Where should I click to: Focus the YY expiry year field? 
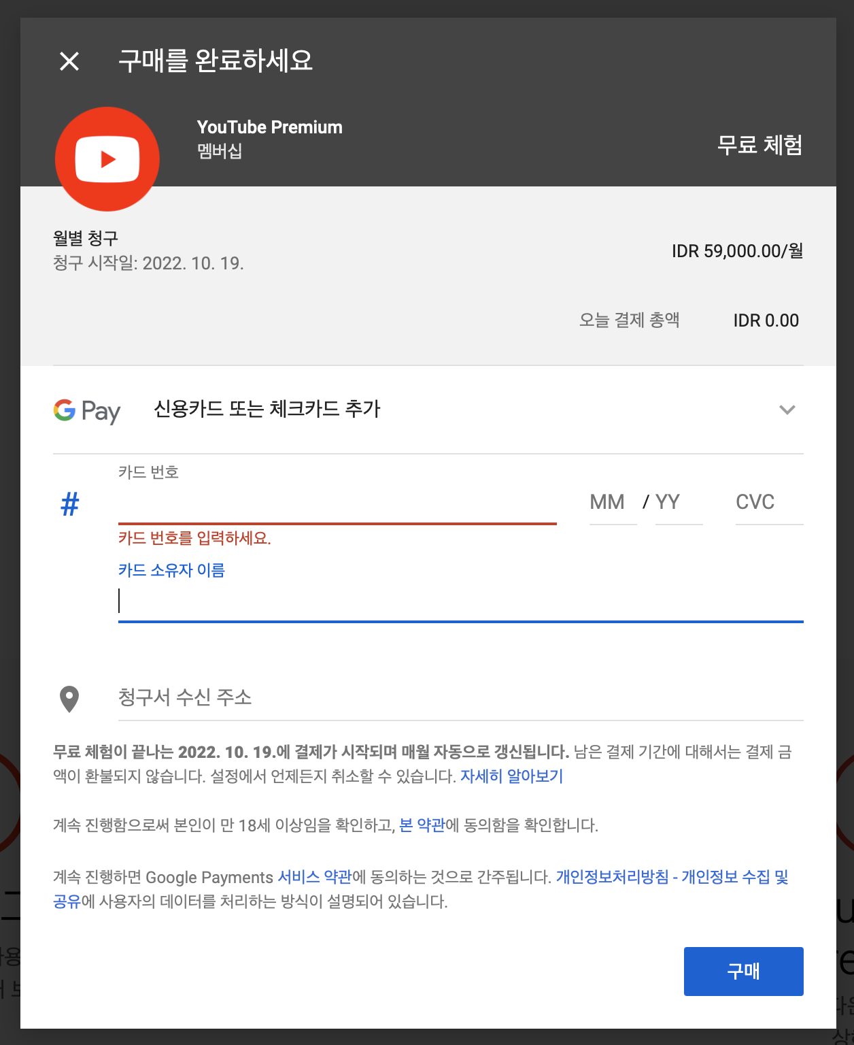pos(679,503)
